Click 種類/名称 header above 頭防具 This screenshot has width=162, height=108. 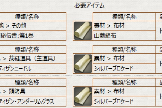(27, 83)
